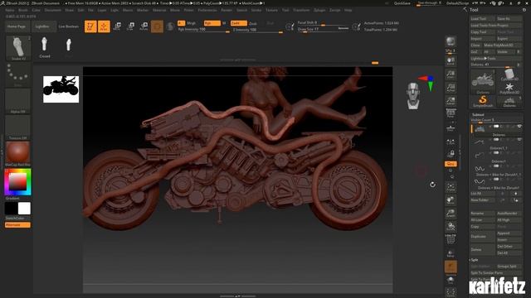Open the Help menu
531x298 pixels.
tap(348, 10)
